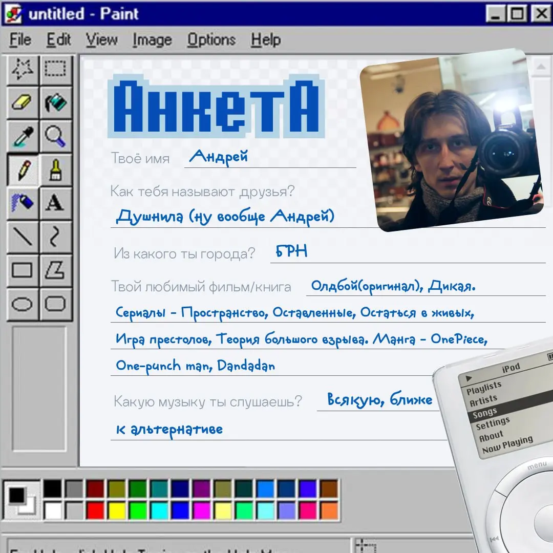The image size is (553, 553).
Task: Click the canvas scrollbar up arrow
Action: coord(541,67)
